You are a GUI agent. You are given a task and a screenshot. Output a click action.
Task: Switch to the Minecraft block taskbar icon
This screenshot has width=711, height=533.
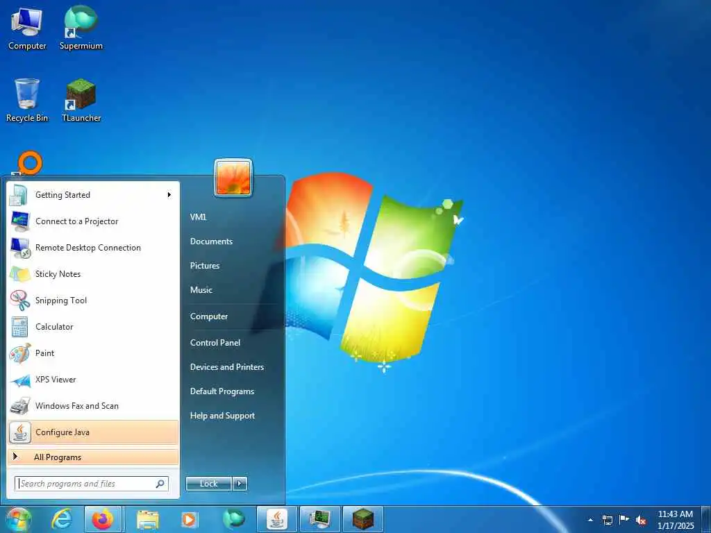(362, 519)
